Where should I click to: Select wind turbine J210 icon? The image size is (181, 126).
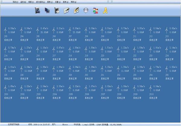click(x=151, y=88)
